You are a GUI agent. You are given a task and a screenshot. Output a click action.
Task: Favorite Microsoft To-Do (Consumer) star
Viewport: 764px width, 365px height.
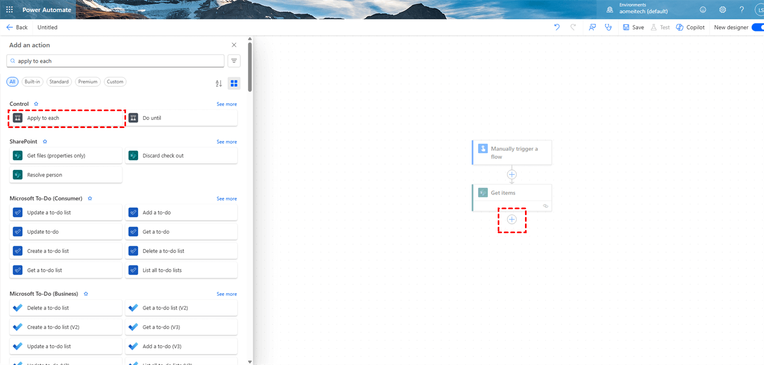90,198
